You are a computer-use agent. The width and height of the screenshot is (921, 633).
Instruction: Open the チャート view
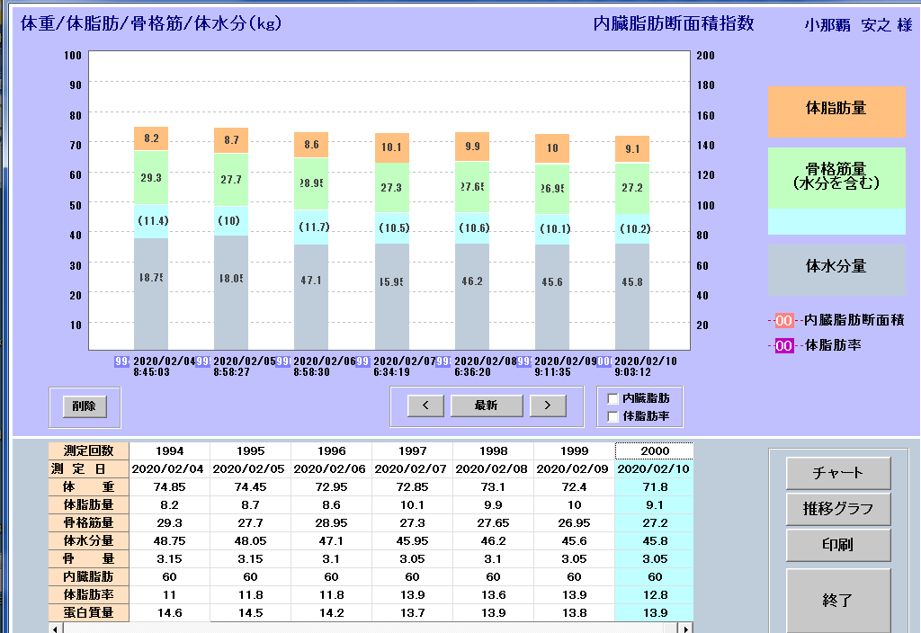(837, 473)
